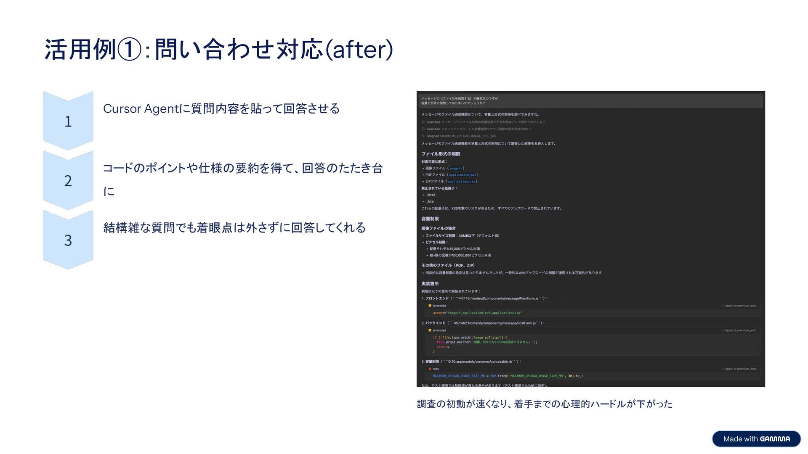Screen dimensions: 808x454
Task: Click the Made with GAMMA badge
Action: pos(756,439)
